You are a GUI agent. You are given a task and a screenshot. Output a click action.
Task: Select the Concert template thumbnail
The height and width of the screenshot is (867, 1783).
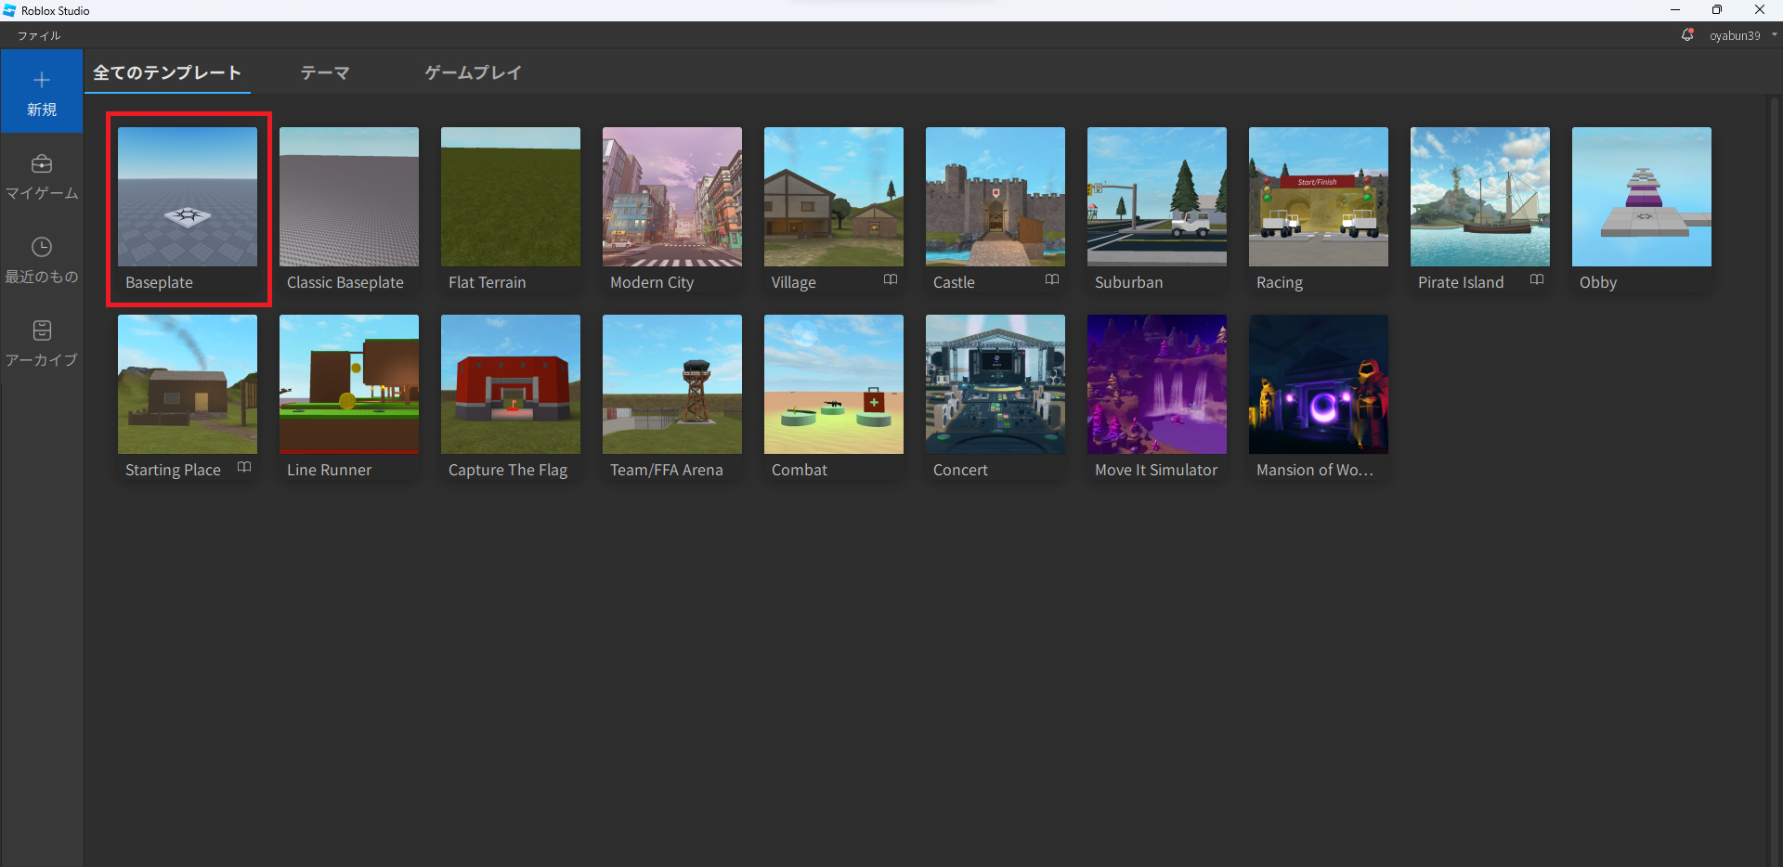point(996,384)
